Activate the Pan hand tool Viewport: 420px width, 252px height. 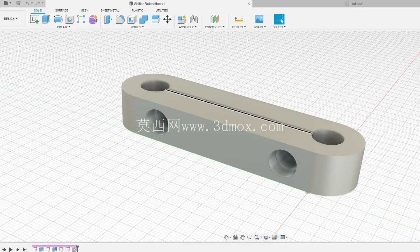pyautogui.click(x=242, y=237)
